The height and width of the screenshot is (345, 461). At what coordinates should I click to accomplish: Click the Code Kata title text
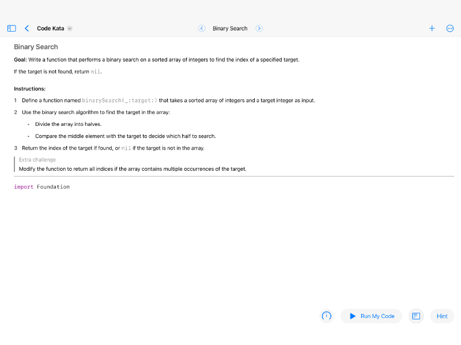50,28
